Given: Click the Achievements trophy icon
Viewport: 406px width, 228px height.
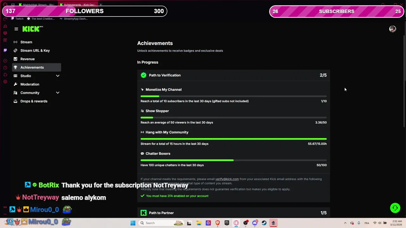Looking at the screenshot, I should click(x=15, y=67).
